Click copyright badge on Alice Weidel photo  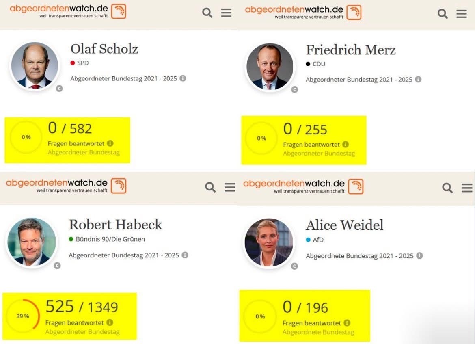pos(294,266)
